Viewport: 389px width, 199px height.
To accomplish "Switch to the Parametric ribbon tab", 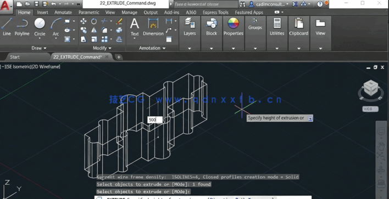I will point(89,13).
